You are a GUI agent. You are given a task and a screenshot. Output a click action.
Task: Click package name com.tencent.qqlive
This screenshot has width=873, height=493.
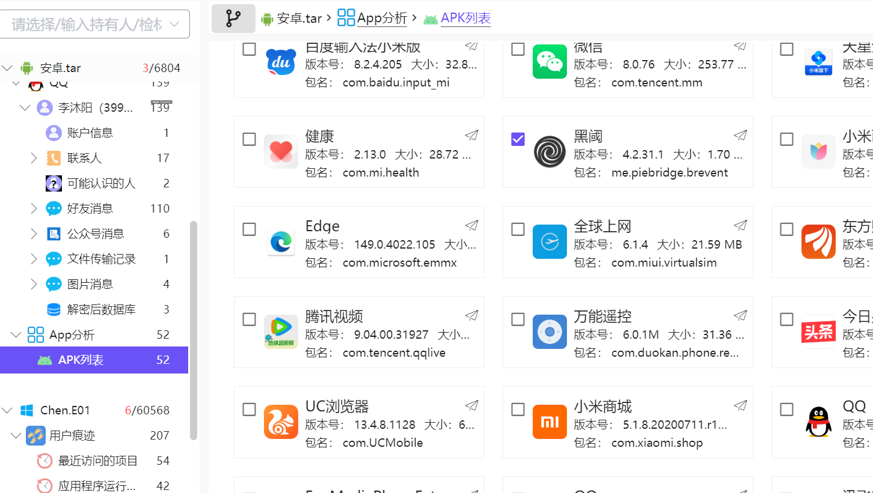tap(394, 352)
